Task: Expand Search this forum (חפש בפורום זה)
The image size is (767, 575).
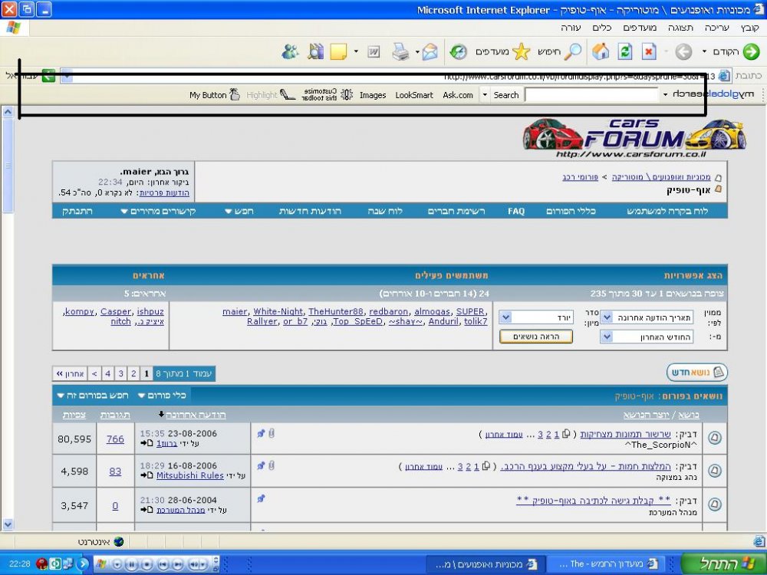Action: pyautogui.click(x=93, y=395)
